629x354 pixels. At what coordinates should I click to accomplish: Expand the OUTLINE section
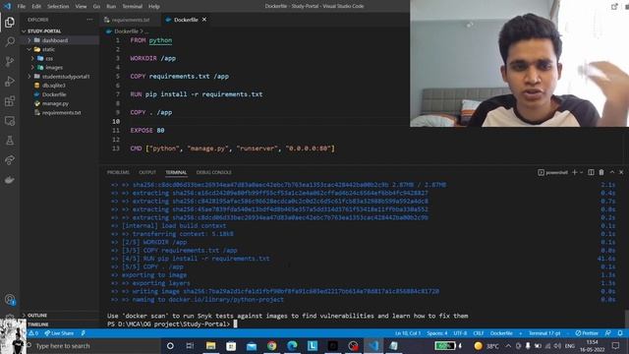[59, 315]
